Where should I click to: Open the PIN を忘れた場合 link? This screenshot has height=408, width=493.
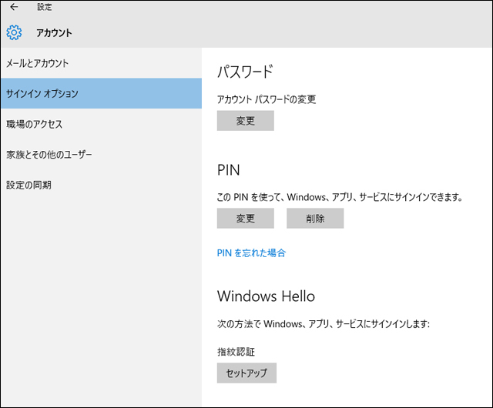tap(251, 252)
